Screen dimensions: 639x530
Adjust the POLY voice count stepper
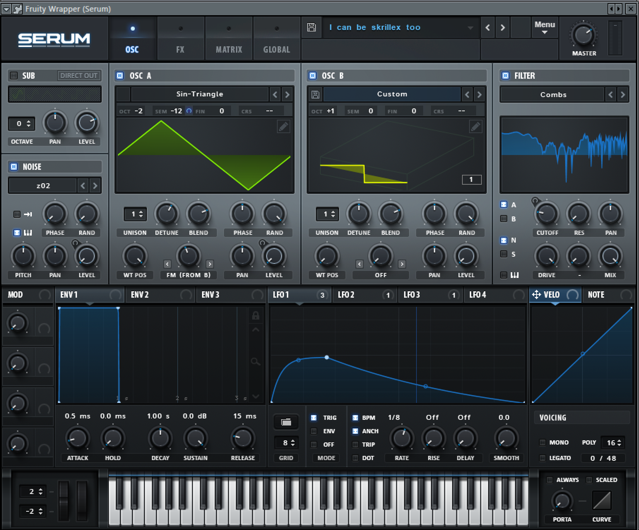[x=613, y=443]
